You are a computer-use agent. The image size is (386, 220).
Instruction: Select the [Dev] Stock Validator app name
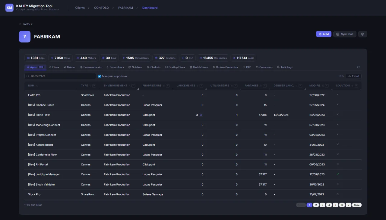[41, 184]
